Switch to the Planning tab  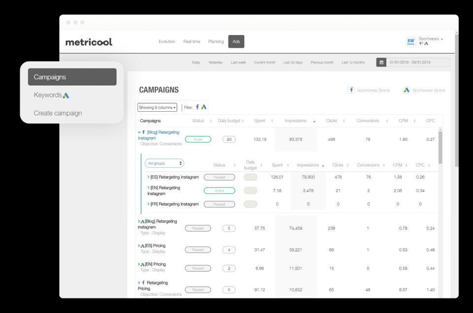(216, 41)
